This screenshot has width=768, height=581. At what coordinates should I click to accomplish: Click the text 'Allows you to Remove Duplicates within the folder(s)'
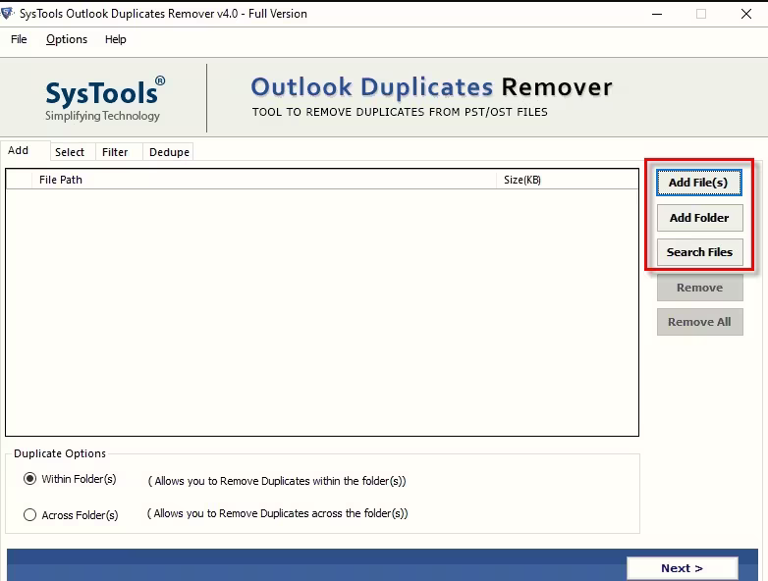278,481
